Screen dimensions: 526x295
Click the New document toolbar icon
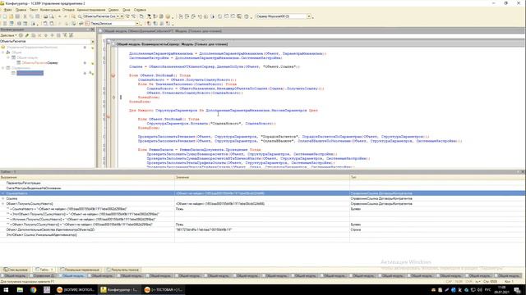(4, 16)
